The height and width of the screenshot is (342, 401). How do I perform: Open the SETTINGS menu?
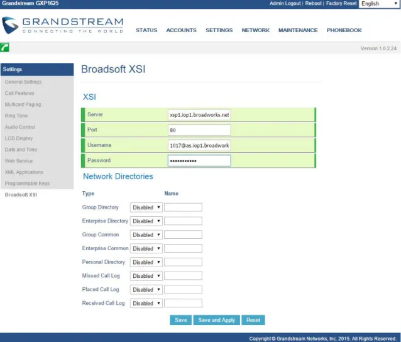[219, 30]
